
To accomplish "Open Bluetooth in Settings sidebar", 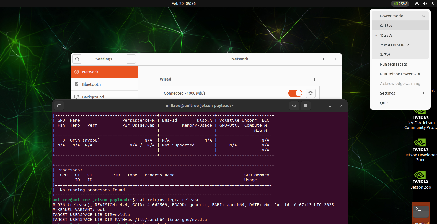I will pos(91,84).
